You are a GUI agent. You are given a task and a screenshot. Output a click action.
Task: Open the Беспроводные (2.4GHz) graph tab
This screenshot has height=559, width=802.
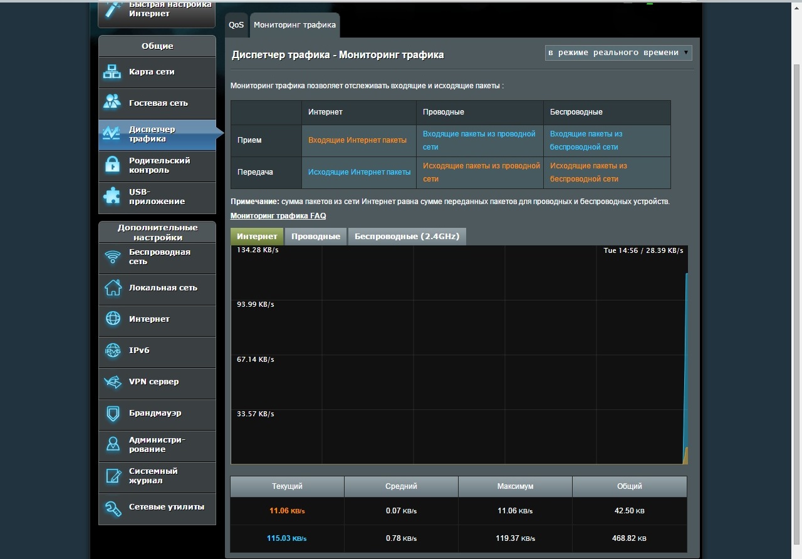tap(407, 236)
